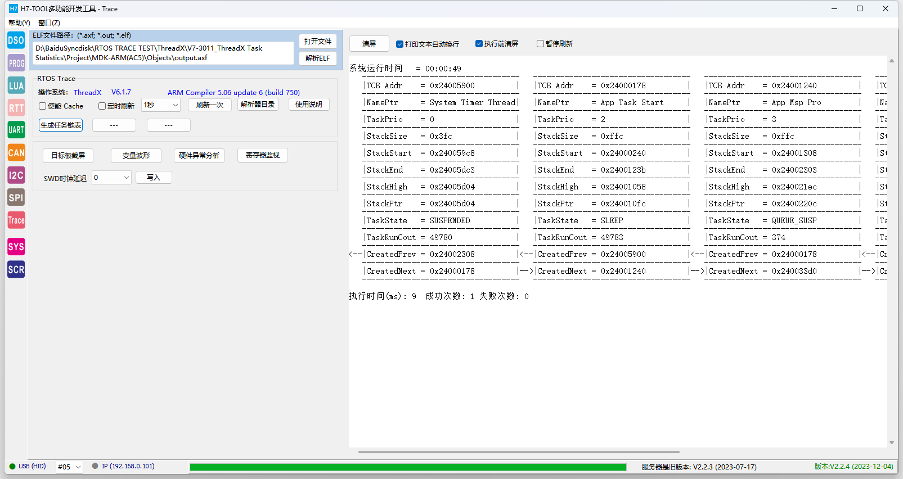
Task: Open the DSO oscilloscope module
Action: (16, 40)
